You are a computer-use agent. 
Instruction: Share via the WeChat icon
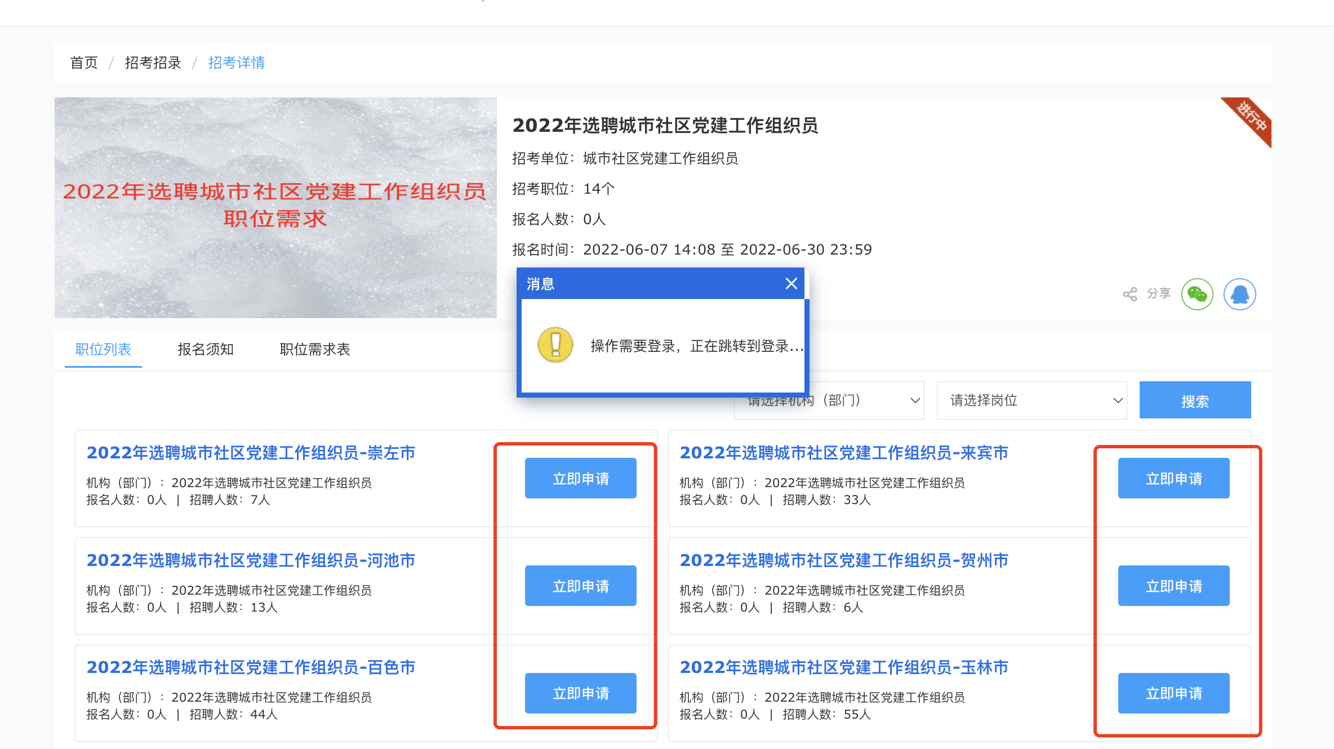(1197, 294)
